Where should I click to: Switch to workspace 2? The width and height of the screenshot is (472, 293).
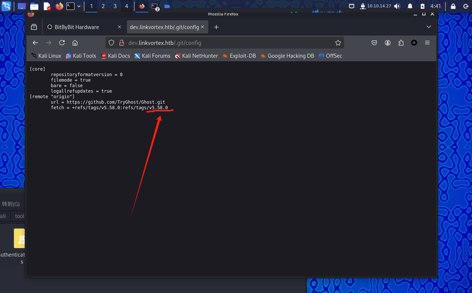pos(103,6)
